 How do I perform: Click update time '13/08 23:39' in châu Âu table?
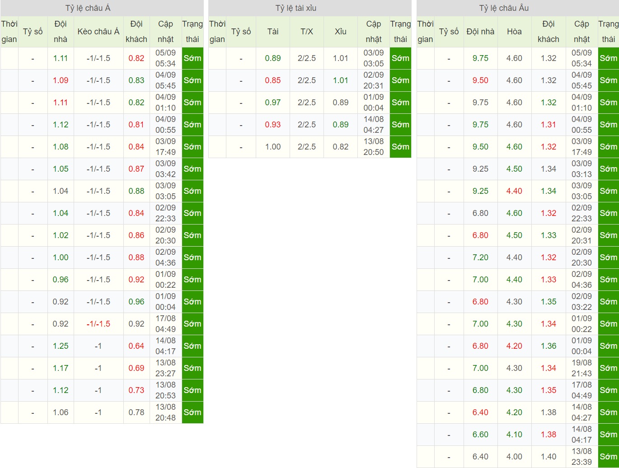[581, 457]
